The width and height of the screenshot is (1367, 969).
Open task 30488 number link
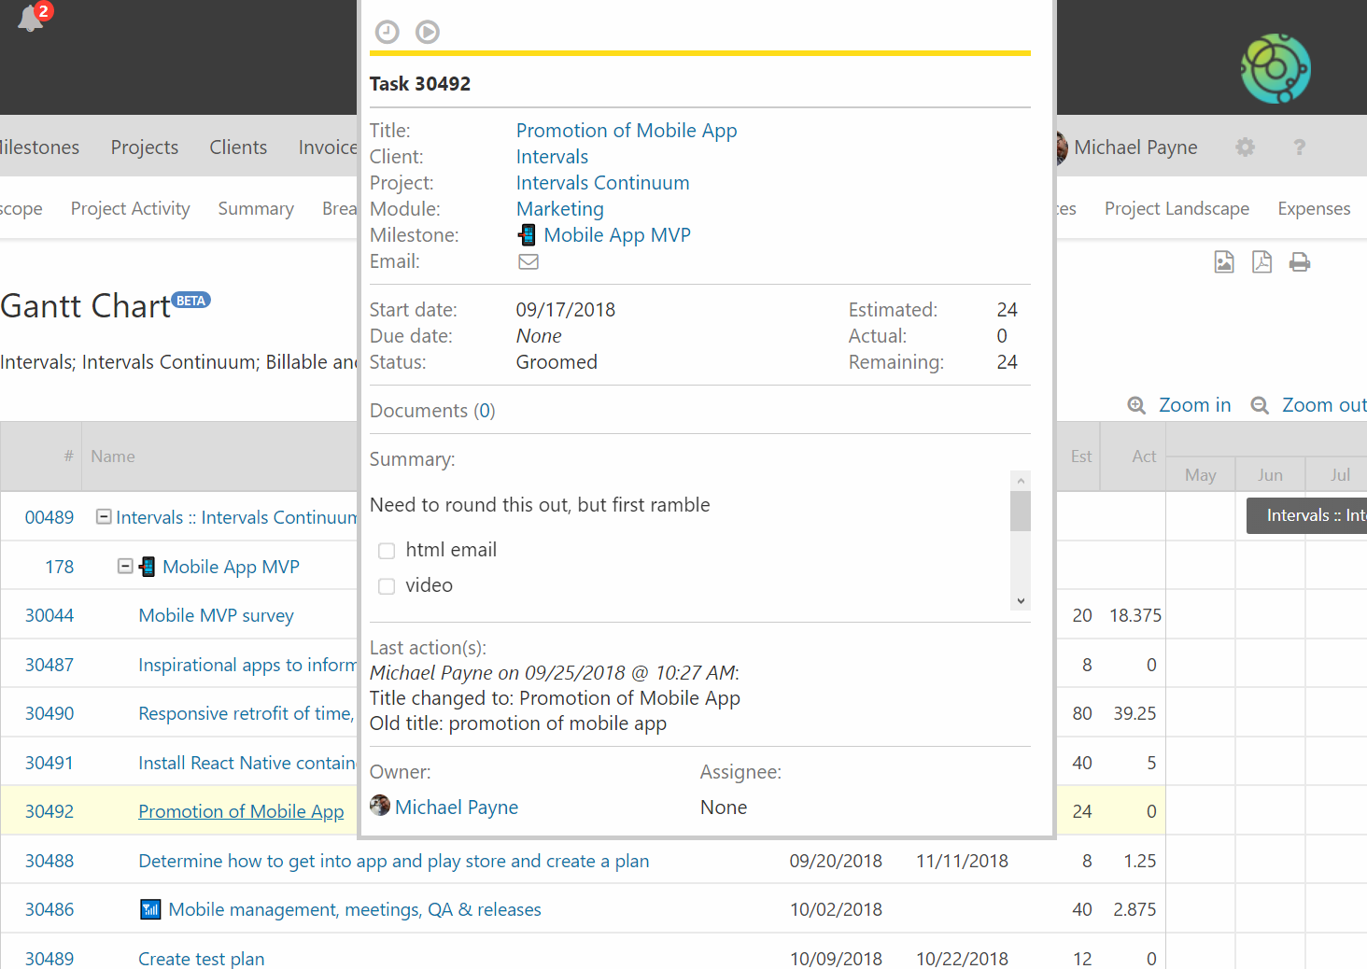pyautogui.click(x=49, y=861)
